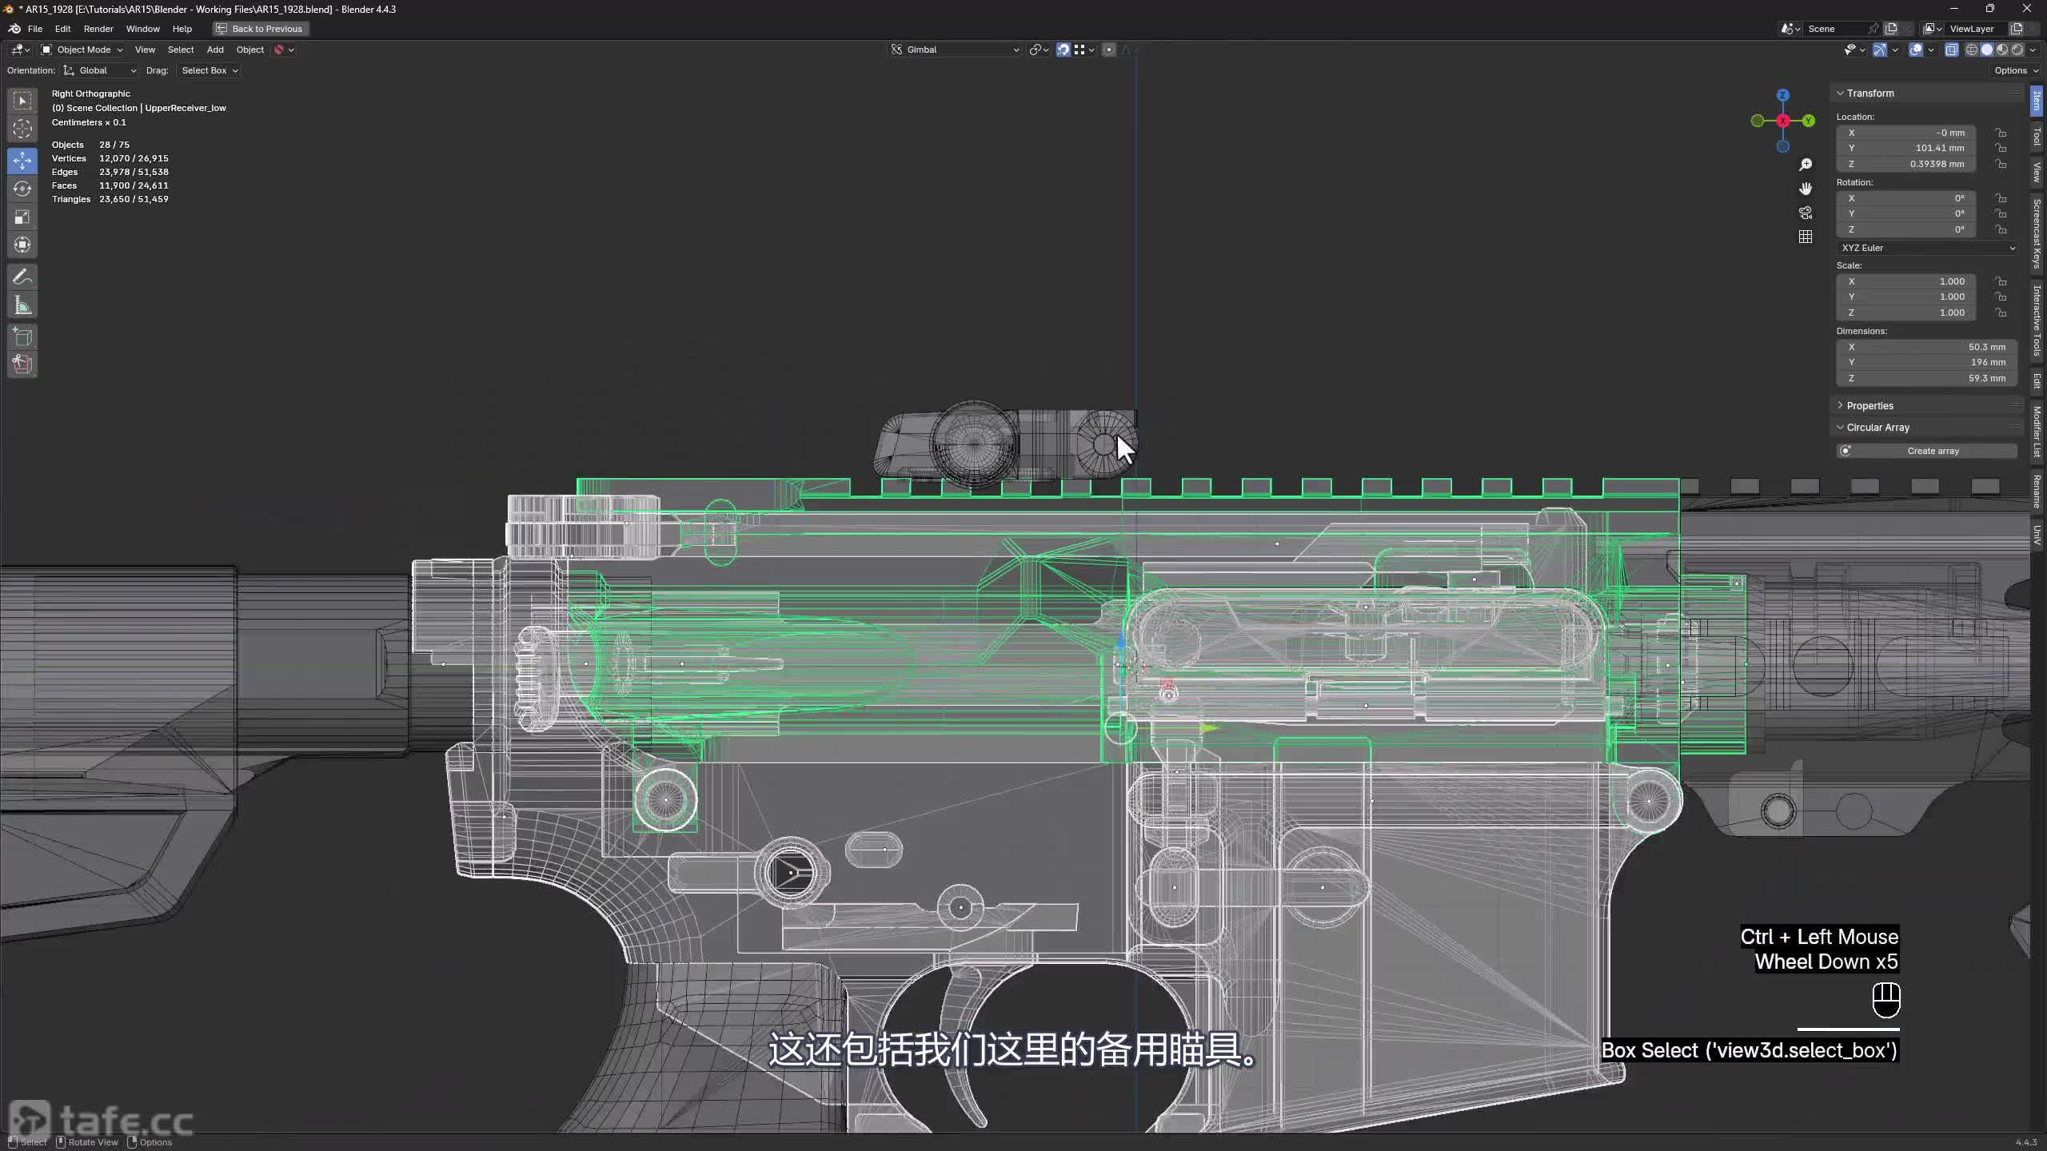The height and width of the screenshot is (1151, 2047).
Task: Open the Add menu in viewport header
Action: point(215,50)
